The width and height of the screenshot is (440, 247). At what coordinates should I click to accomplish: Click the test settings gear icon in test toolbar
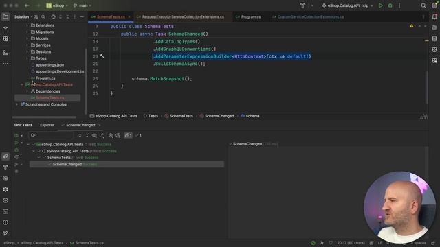[x=111, y=136]
